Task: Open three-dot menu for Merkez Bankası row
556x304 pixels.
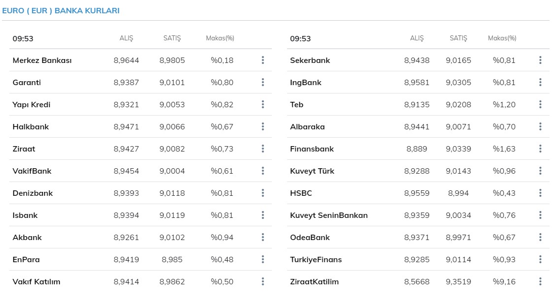Action: (x=263, y=60)
